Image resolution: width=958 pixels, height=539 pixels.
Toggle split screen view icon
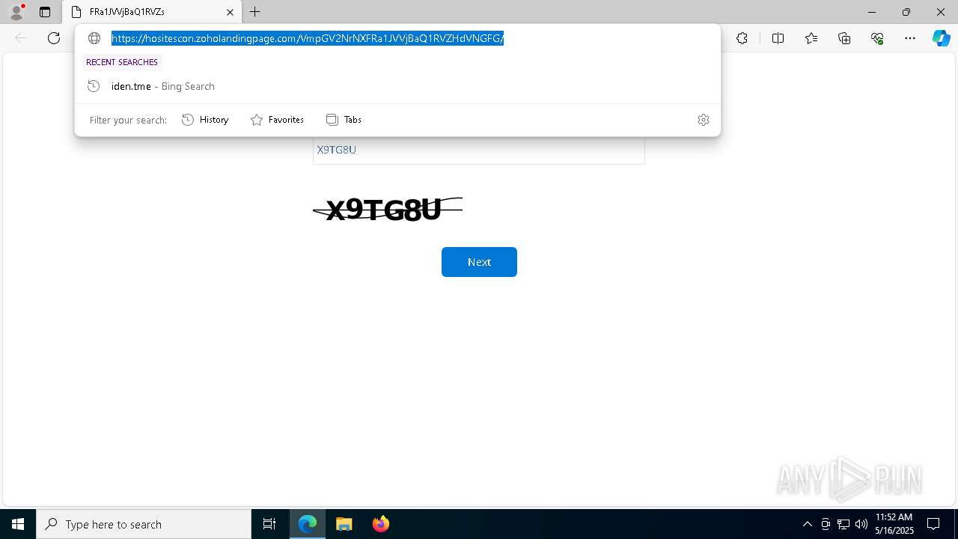[x=778, y=38]
